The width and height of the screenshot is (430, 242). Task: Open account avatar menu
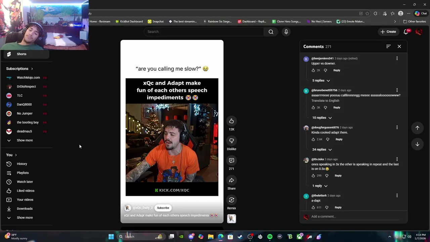pos(419,32)
